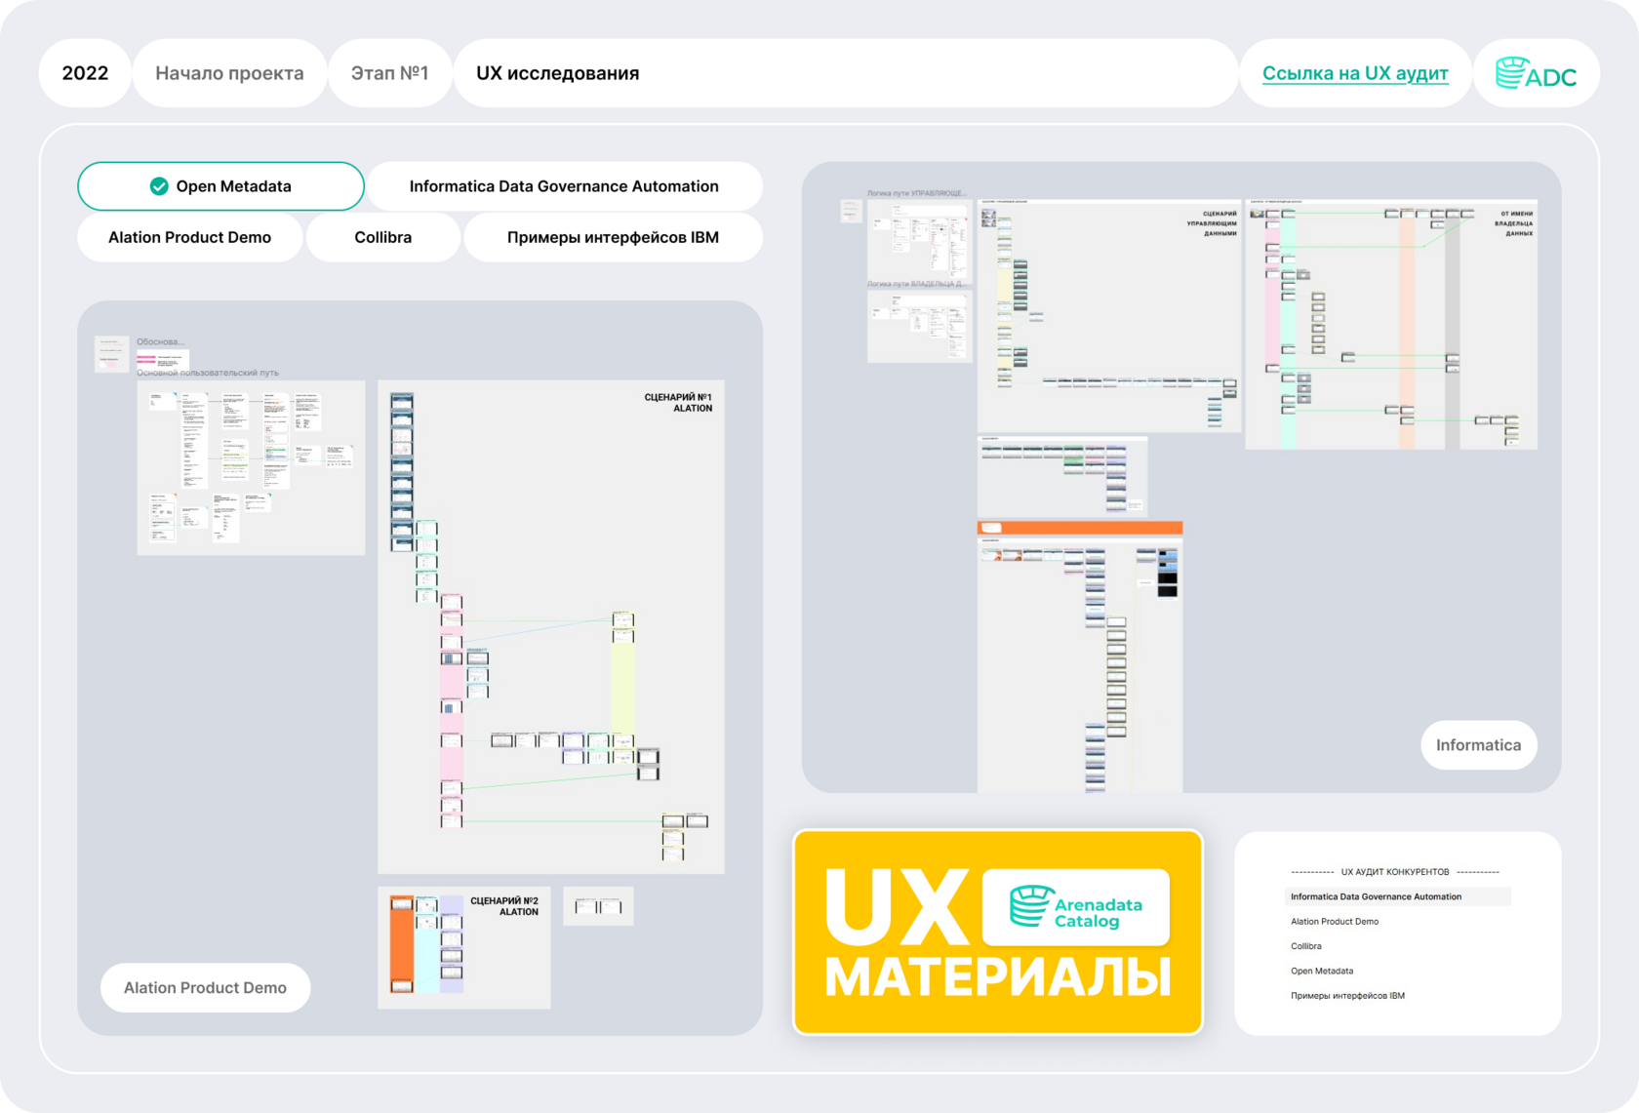1639x1113 pixels.
Task: Click the Informatica label on the board preview
Action: point(1478,745)
